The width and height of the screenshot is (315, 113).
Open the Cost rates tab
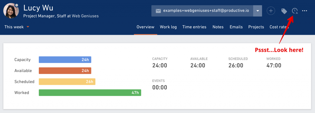click(x=279, y=27)
